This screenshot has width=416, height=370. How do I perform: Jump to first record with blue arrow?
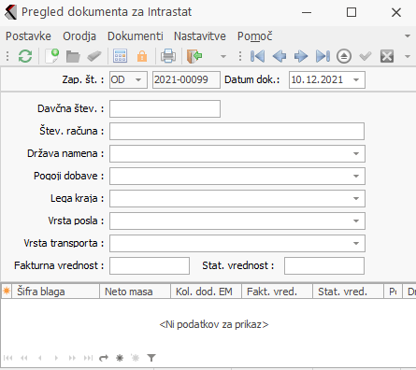pyautogui.click(x=257, y=56)
